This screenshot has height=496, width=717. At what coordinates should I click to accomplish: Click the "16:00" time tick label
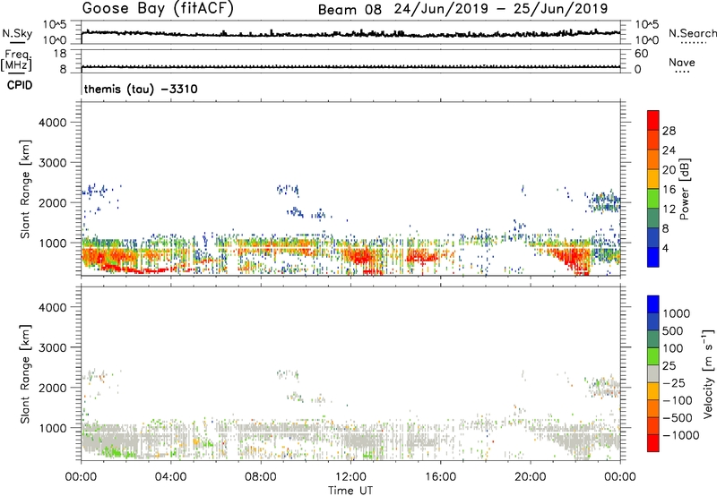click(x=440, y=477)
